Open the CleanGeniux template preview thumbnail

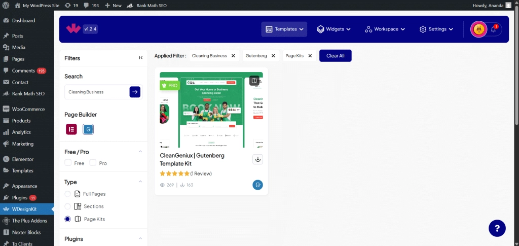[x=211, y=110]
